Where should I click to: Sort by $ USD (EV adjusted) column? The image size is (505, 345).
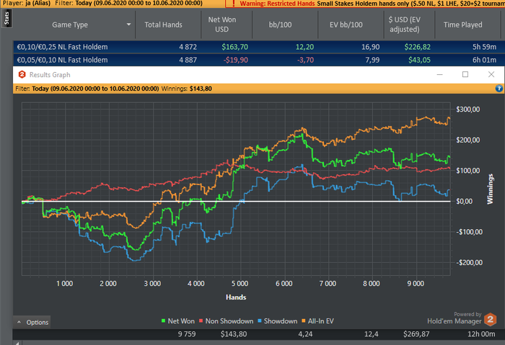pos(405,24)
